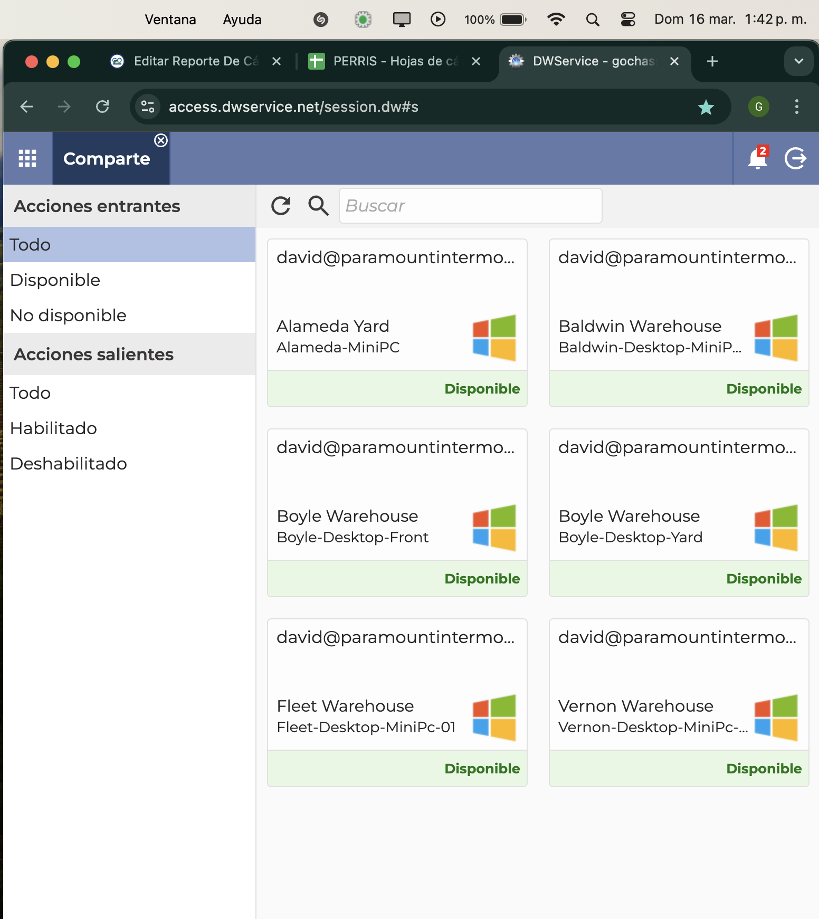Click the Acciones salientes section header

point(129,355)
